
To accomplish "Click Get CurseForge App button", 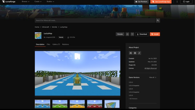I will [161, 2].
